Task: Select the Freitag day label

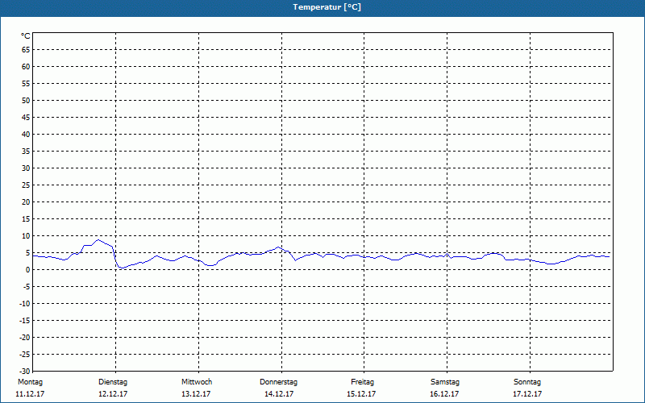Action: pos(362,382)
